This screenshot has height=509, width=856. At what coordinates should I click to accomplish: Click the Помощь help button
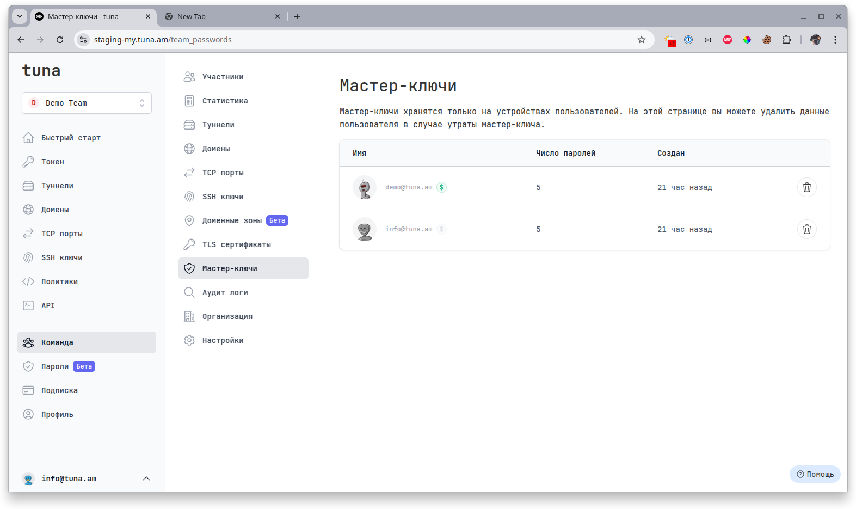(x=815, y=474)
